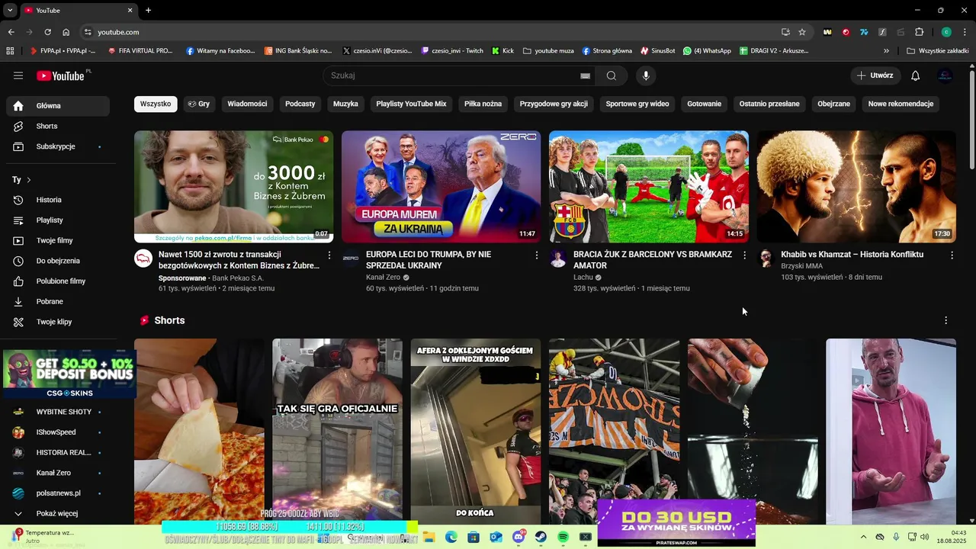Image resolution: width=976 pixels, height=549 pixels.
Task: Open more options for Khabib vs Khamzat video
Action: [952, 255]
